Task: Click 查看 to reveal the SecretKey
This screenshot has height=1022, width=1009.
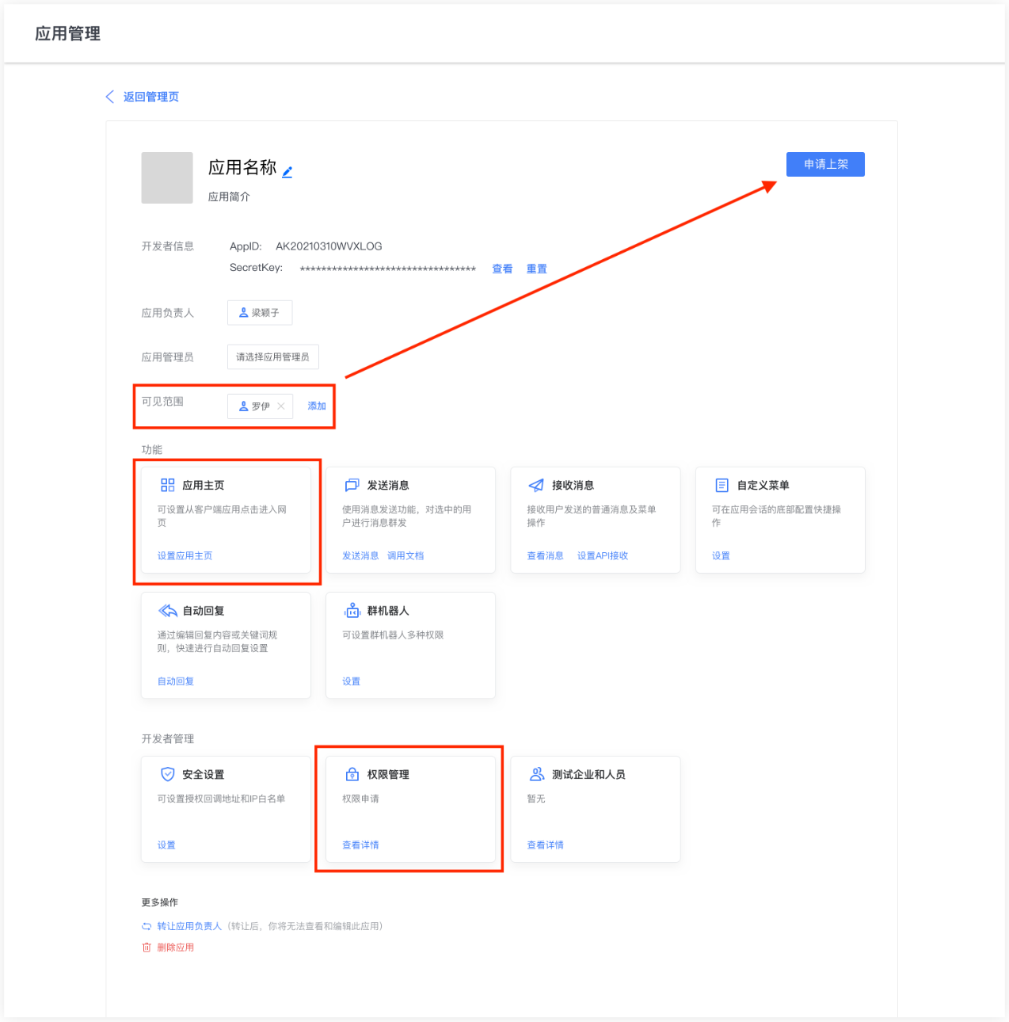Action: pos(501,269)
